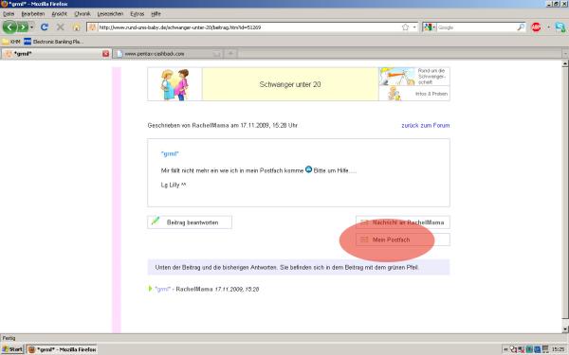Image resolution: width=569 pixels, height=355 pixels.
Task: Click the two pregnant women header image
Action: (x=174, y=84)
